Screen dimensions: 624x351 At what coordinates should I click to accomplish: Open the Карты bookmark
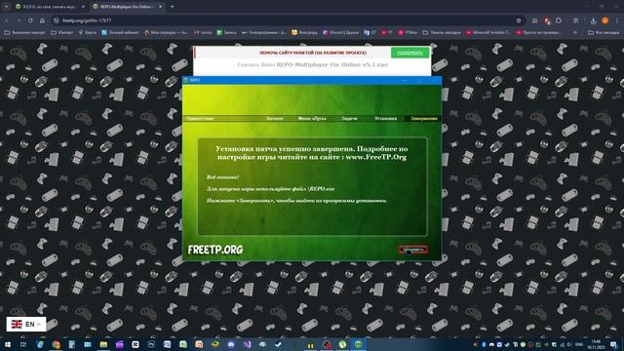(87, 32)
